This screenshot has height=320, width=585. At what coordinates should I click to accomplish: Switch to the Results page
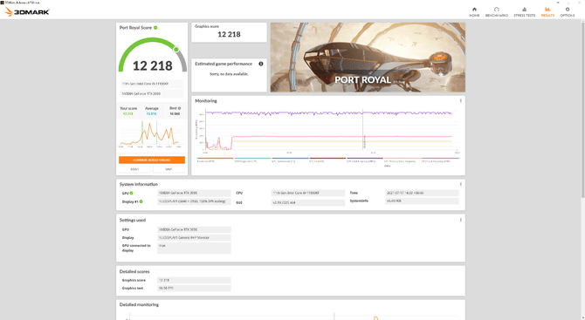[547, 12]
